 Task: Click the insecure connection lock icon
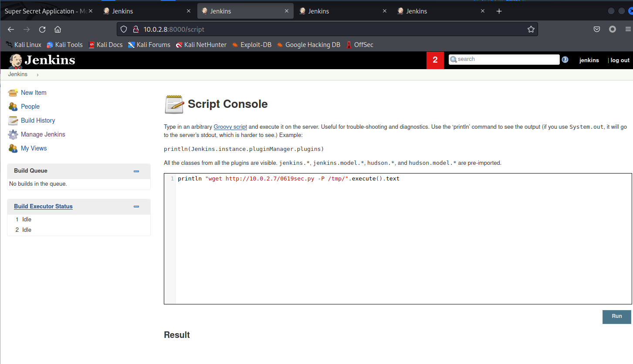pos(135,30)
